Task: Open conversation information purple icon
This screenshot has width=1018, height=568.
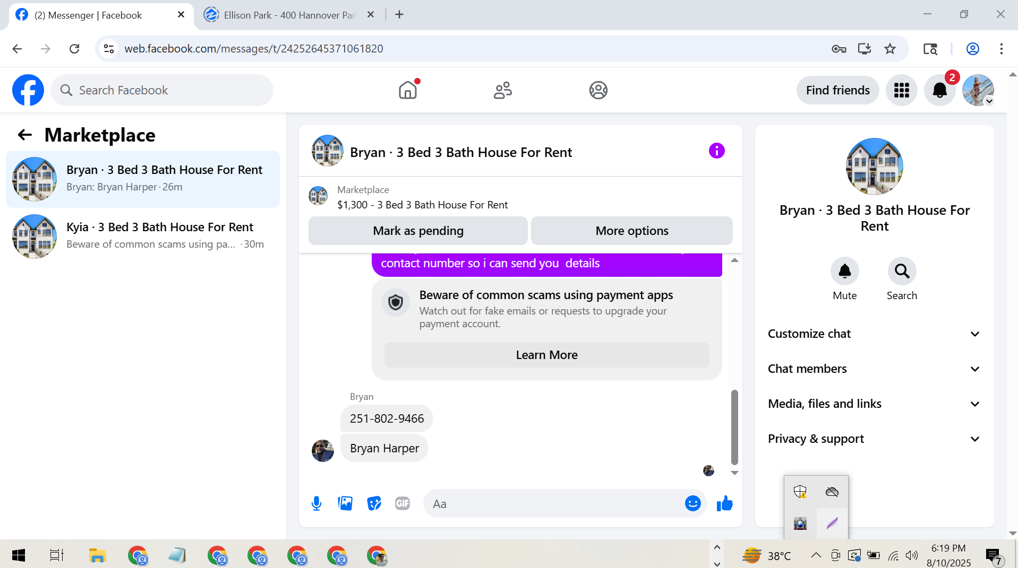Action: click(716, 151)
